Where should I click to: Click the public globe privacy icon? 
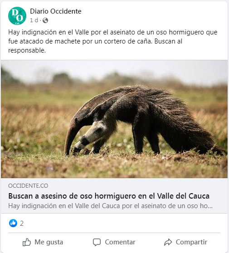point(45,20)
